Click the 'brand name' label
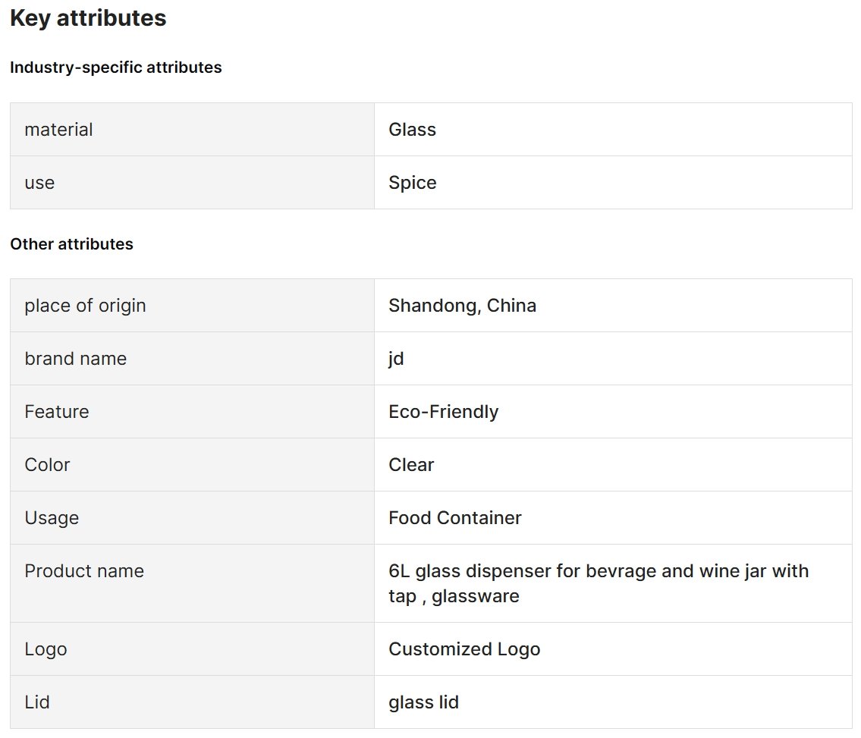 coord(76,359)
